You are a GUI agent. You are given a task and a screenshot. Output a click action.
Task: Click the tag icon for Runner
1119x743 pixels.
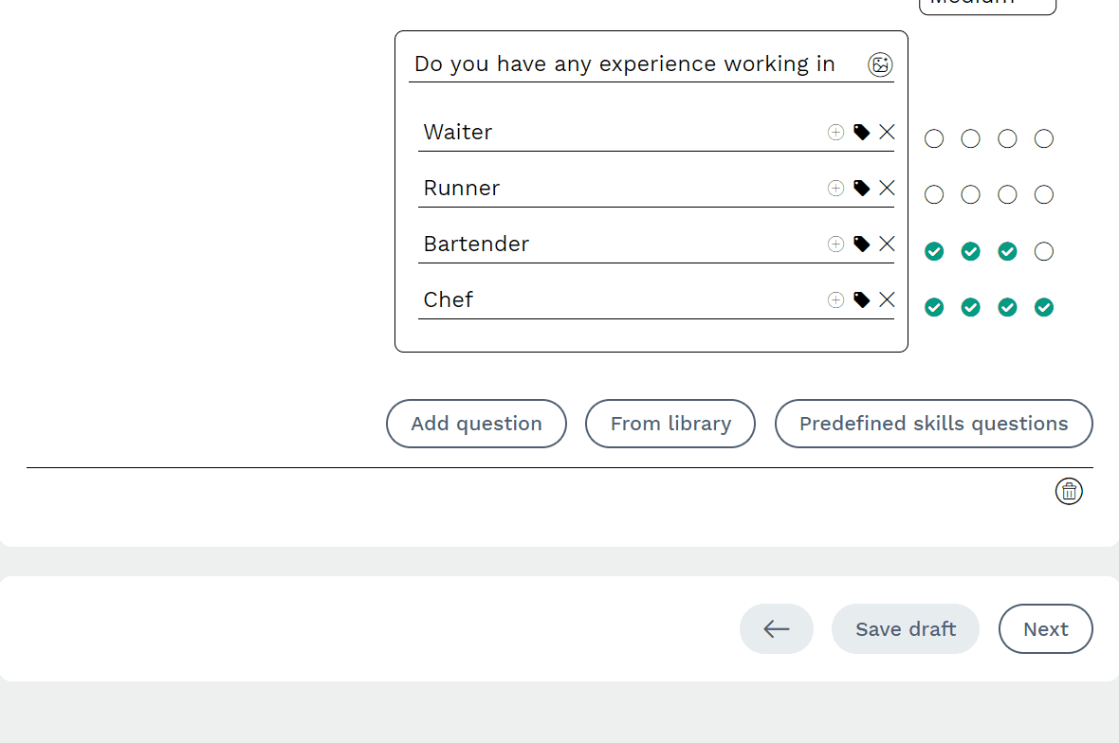click(x=861, y=188)
